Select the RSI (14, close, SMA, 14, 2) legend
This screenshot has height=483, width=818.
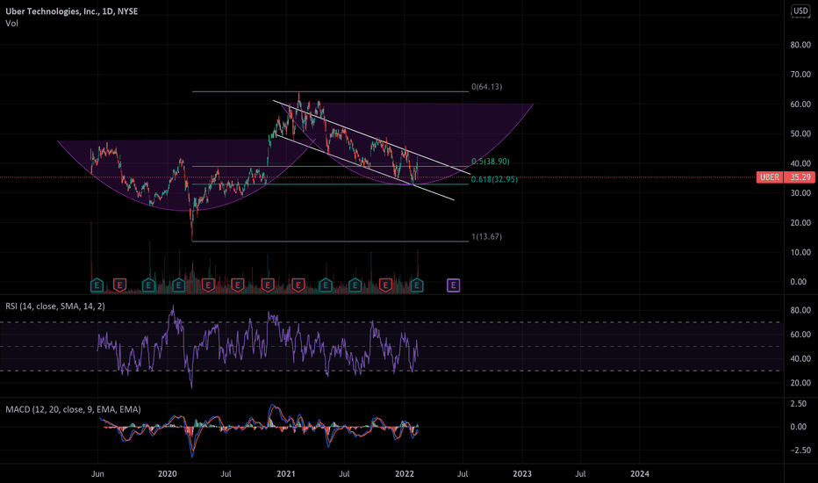[54, 306]
